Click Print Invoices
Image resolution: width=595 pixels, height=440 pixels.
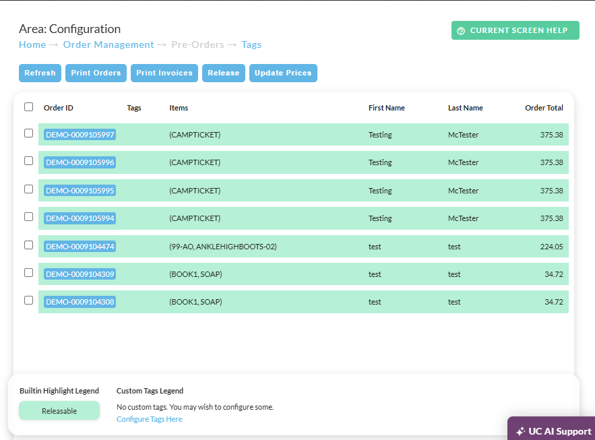pyautogui.click(x=164, y=73)
